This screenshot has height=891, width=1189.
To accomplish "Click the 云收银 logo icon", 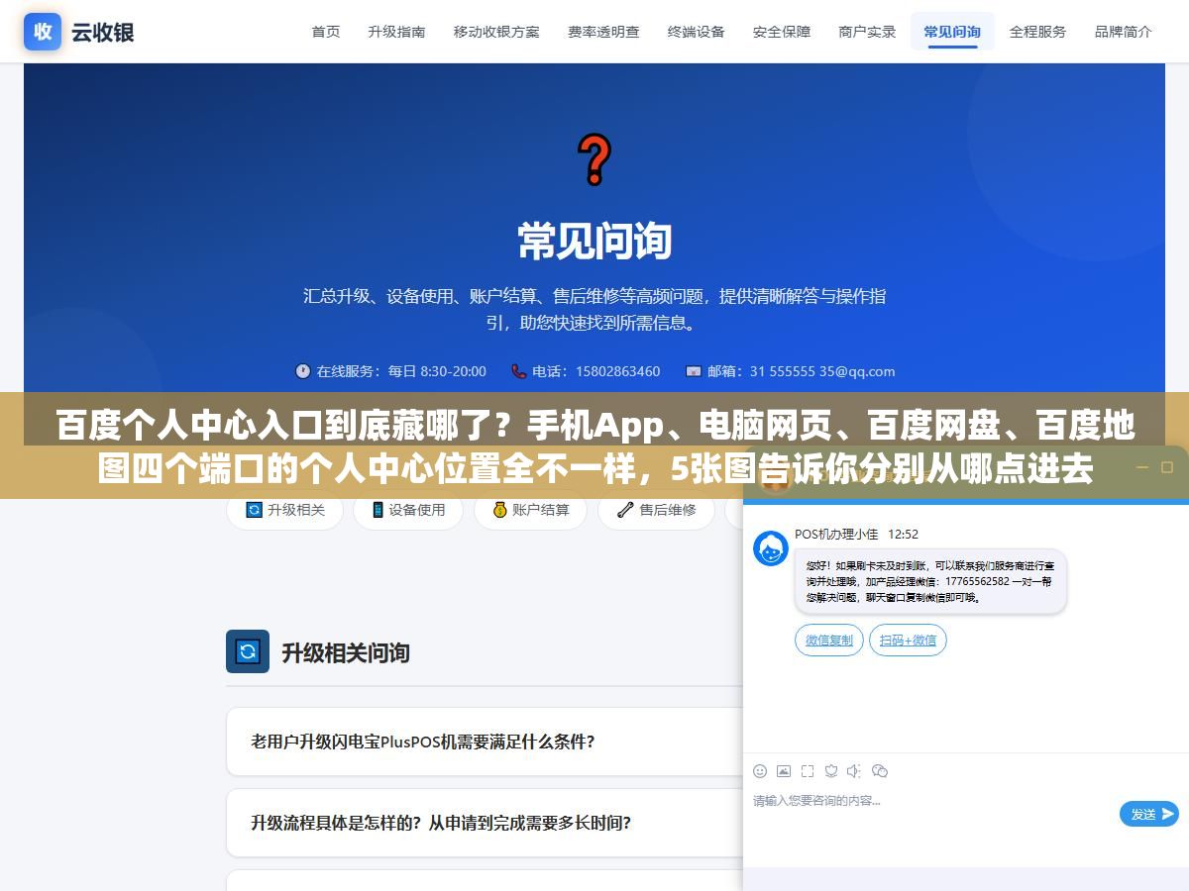I will point(43,32).
